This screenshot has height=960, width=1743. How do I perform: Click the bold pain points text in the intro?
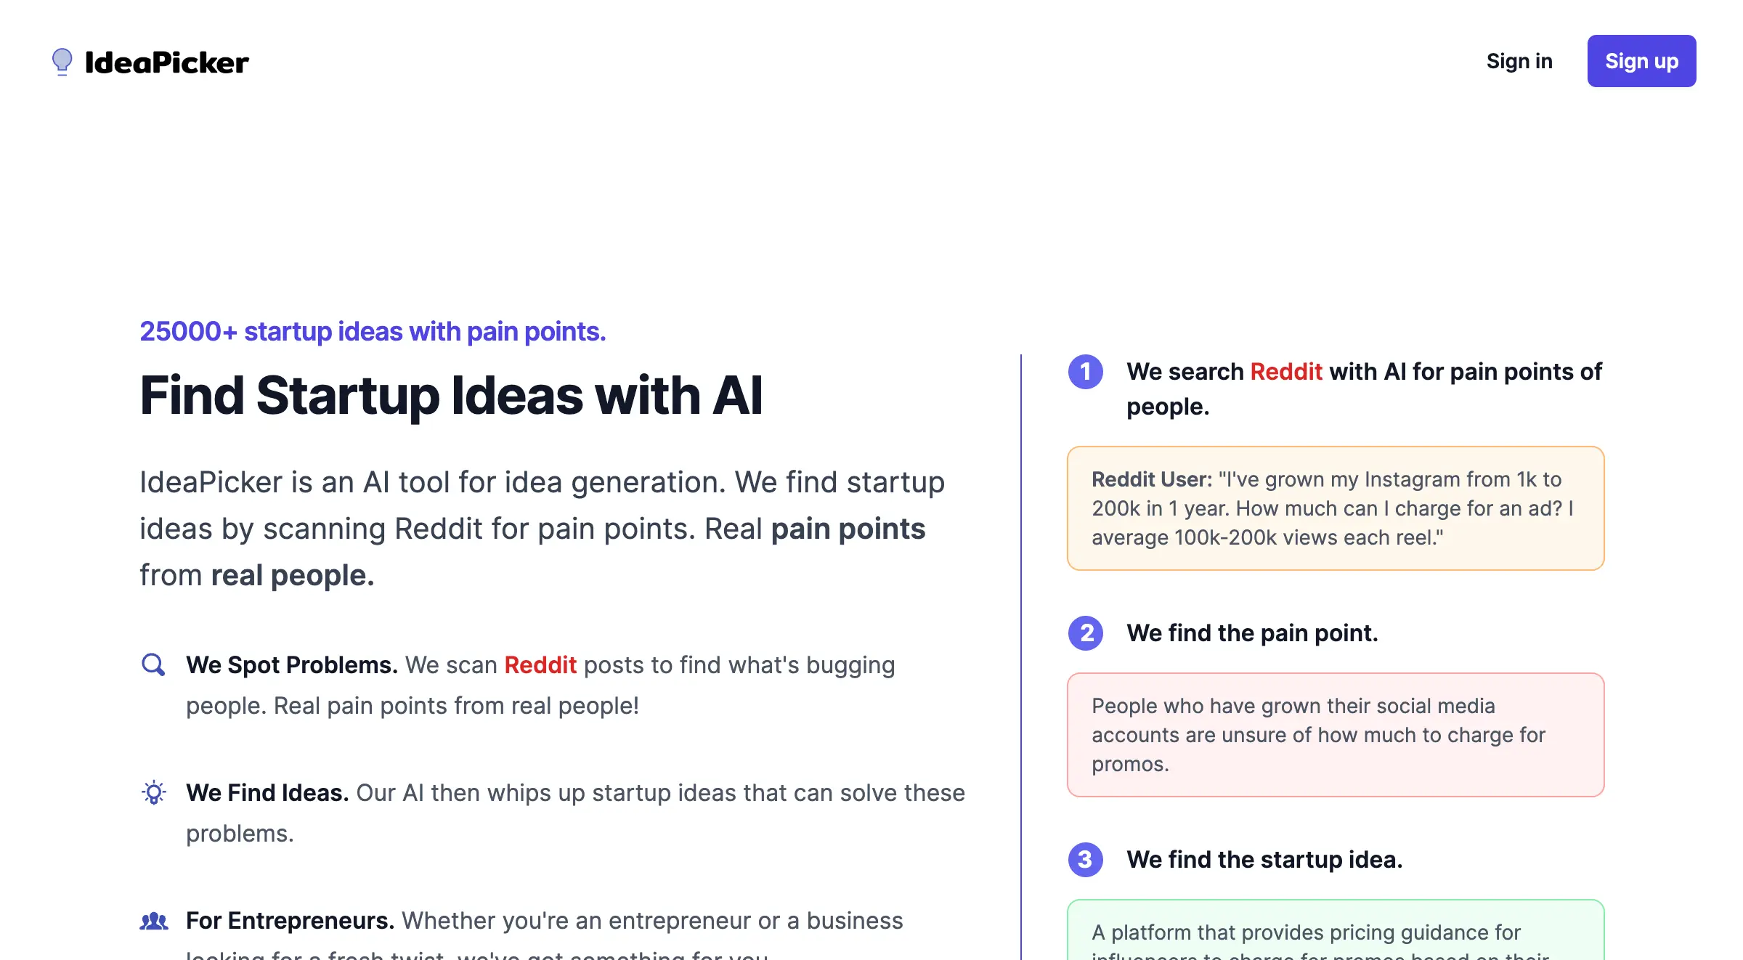point(847,528)
